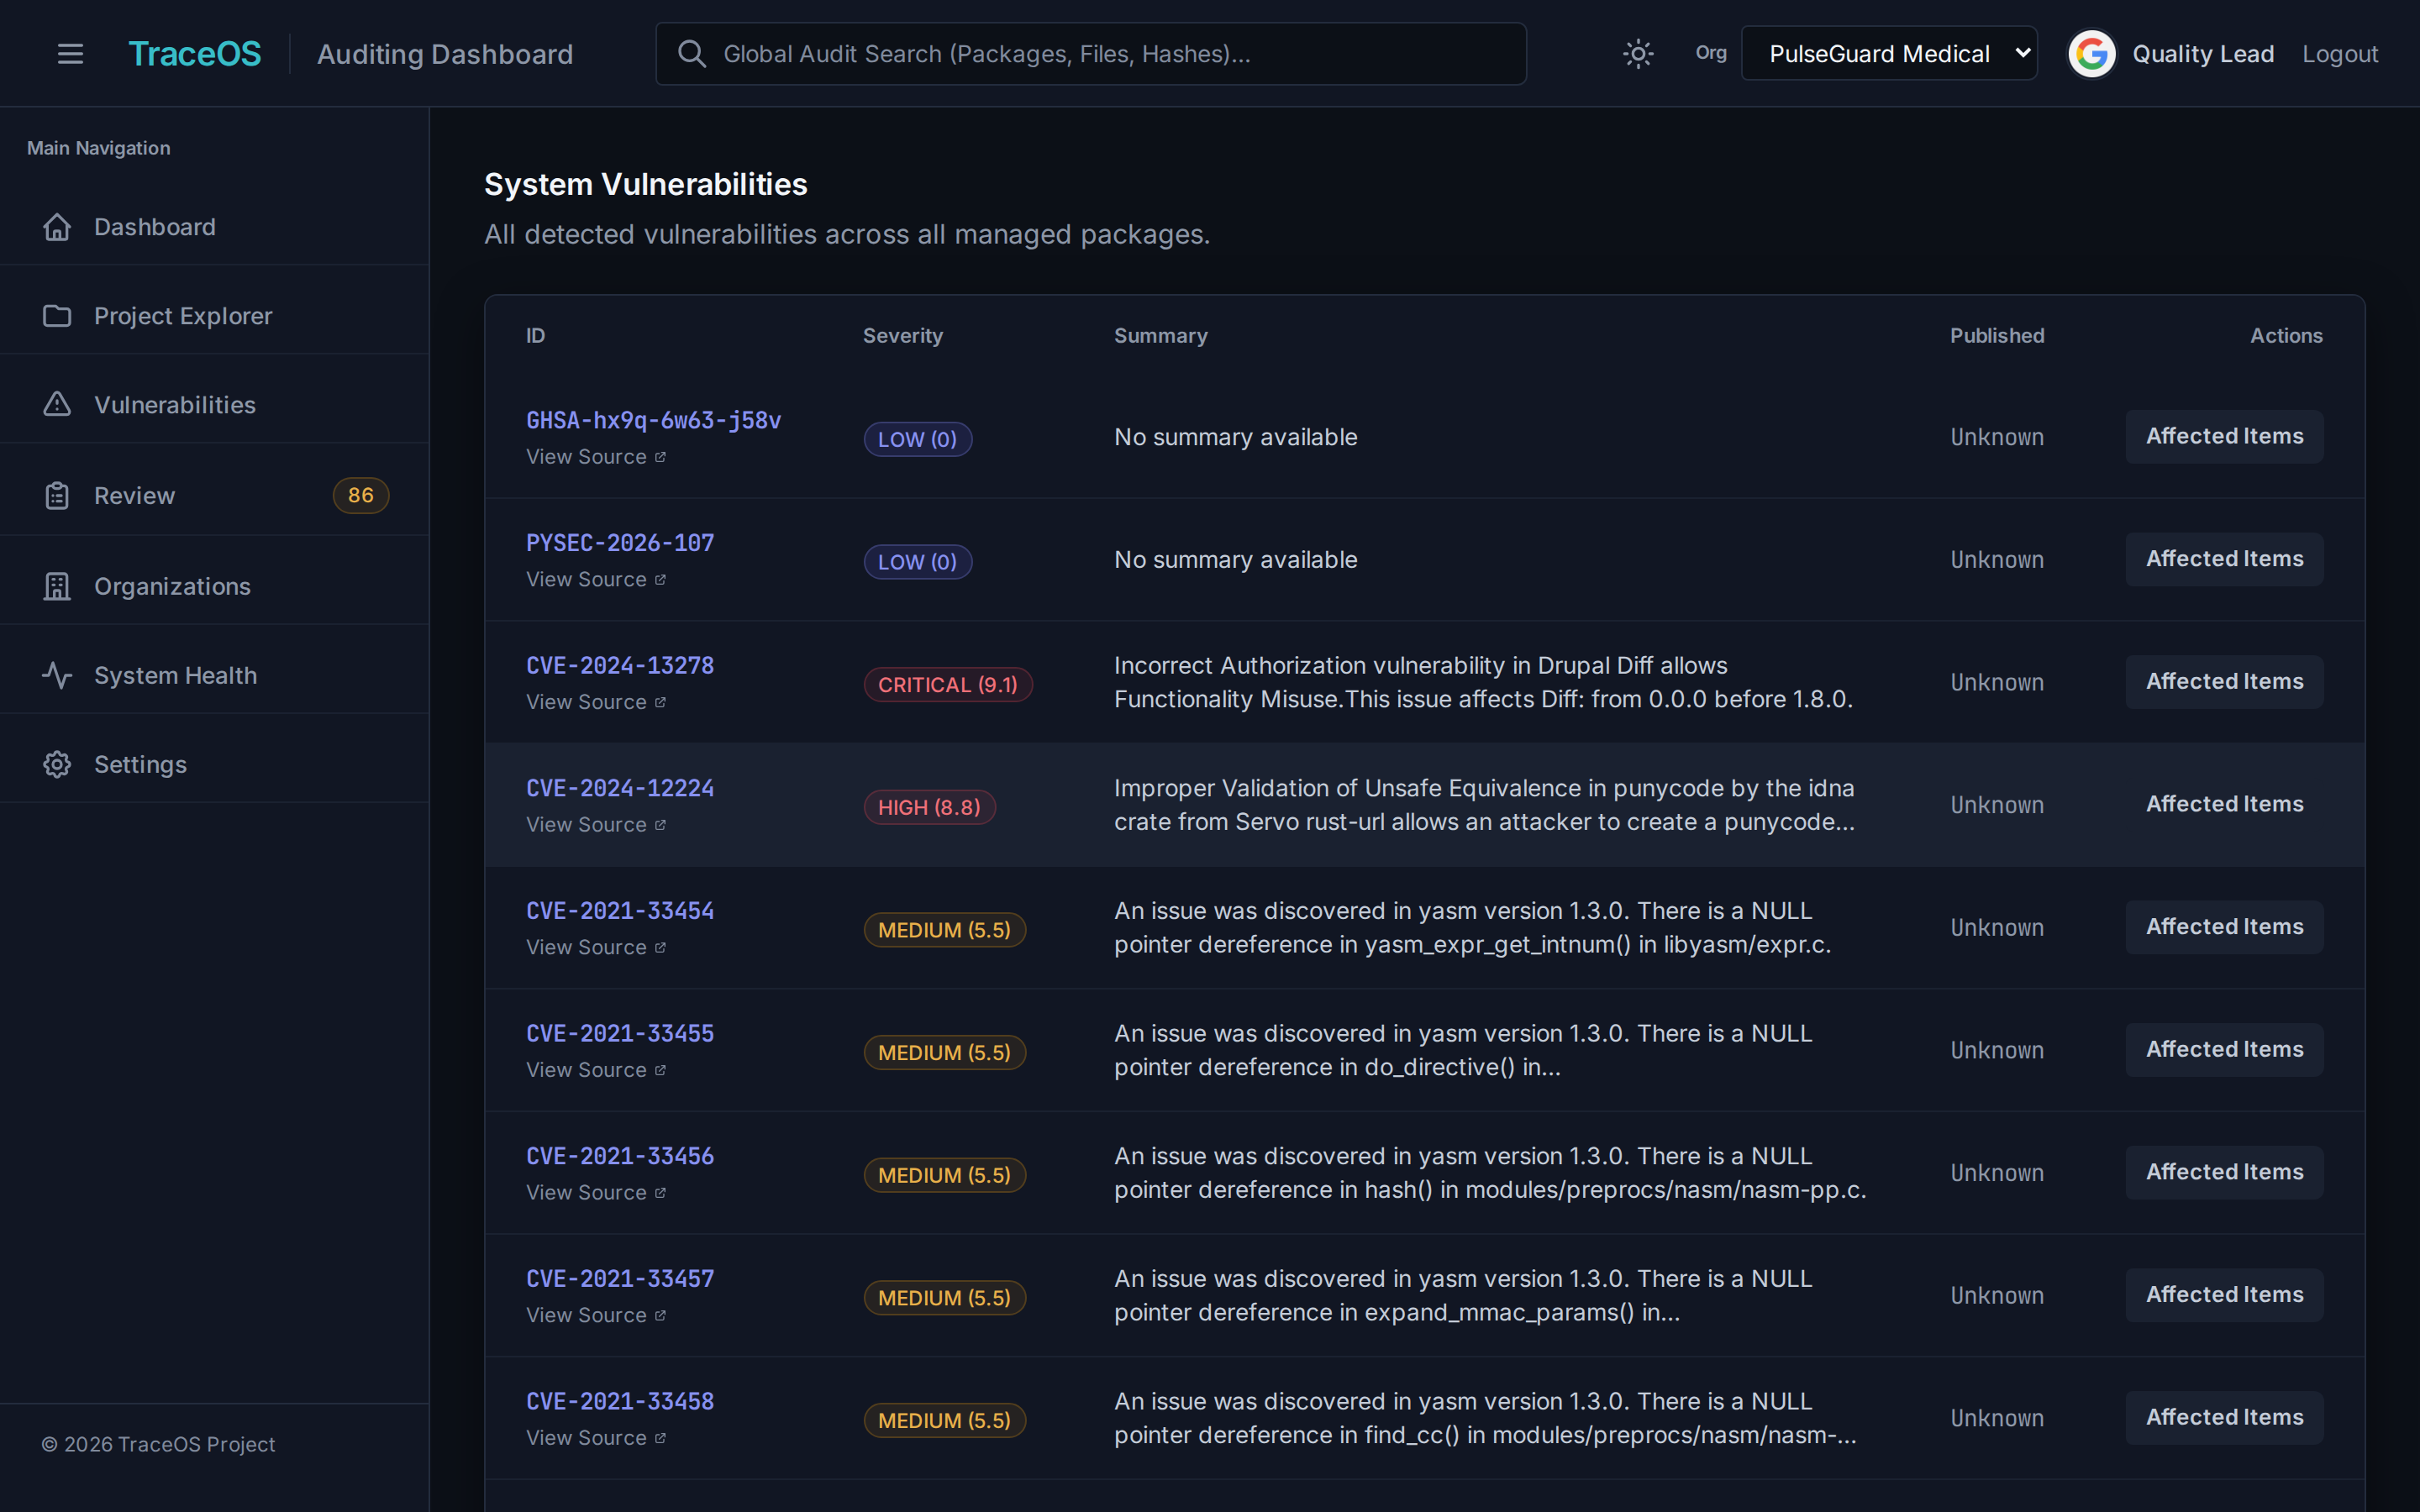Open the hamburger menu icon

[x=70, y=54]
